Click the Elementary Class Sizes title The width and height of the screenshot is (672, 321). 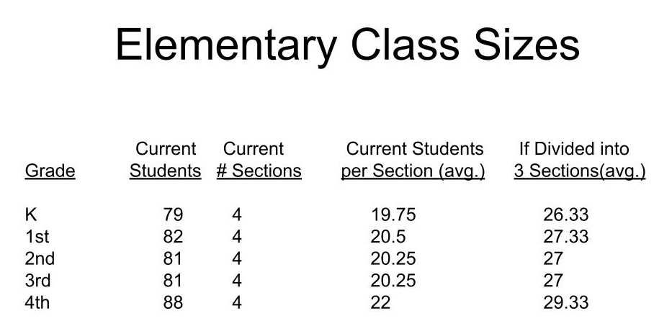point(347,45)
